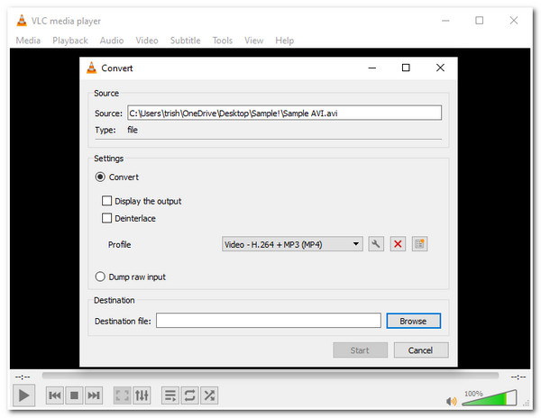Screen dimensions: 541x418
Task: Mute audio with the speaker icon
Action: (x=451, y=401)
